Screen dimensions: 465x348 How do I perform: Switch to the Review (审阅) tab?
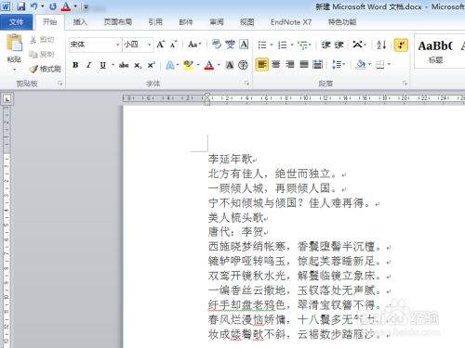(217, 22)
